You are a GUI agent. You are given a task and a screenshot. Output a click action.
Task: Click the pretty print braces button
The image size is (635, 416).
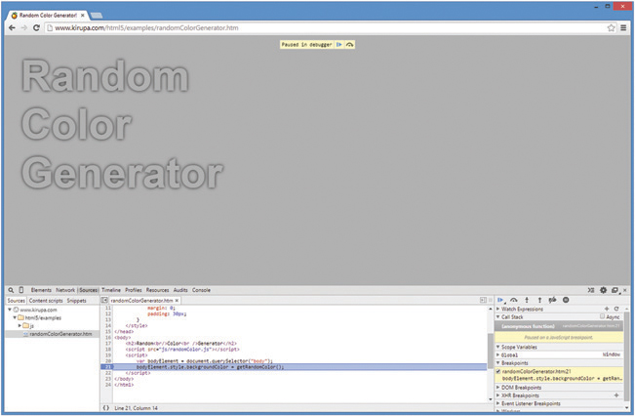pos(105,407)
